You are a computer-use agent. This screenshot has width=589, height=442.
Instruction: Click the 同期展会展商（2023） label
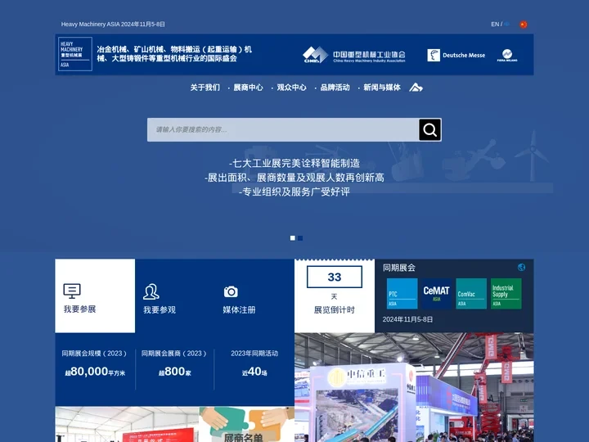coord(175,354)
